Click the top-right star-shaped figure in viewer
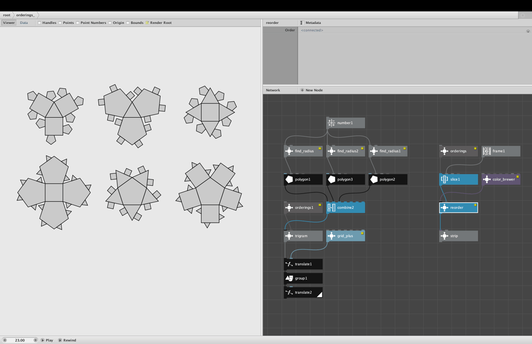The height and width of the screenshot is (344, 532). coord(210,112)
